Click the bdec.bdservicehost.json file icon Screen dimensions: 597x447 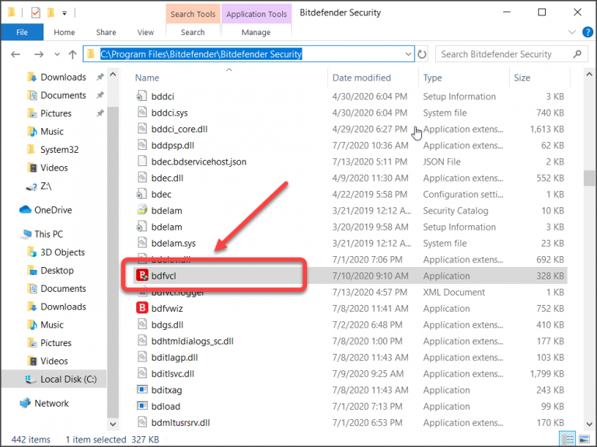[x=142, y=161]
